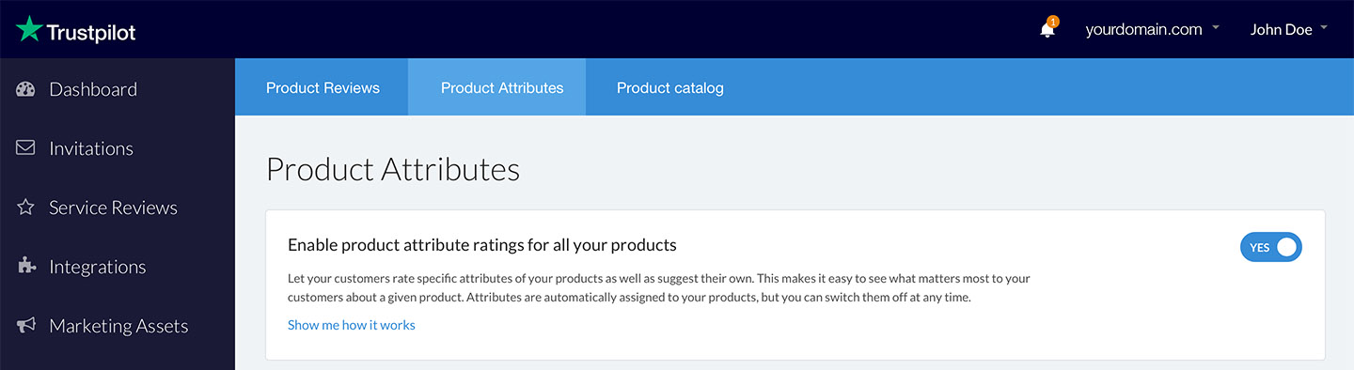Click the Service Reviews star icon
This screenshot has width=1354, height=370.
pyautogui.click(x=25, y=208)
